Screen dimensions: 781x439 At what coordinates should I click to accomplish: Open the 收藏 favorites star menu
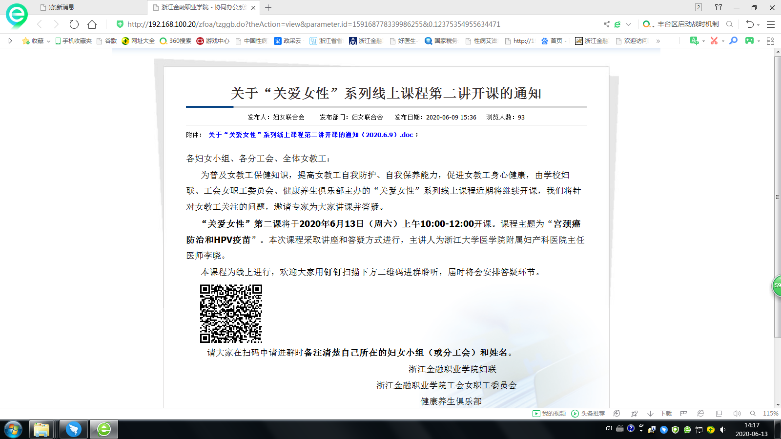click(x=36, y=41)
